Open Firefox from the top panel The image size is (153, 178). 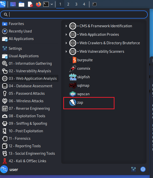[38, 4]
